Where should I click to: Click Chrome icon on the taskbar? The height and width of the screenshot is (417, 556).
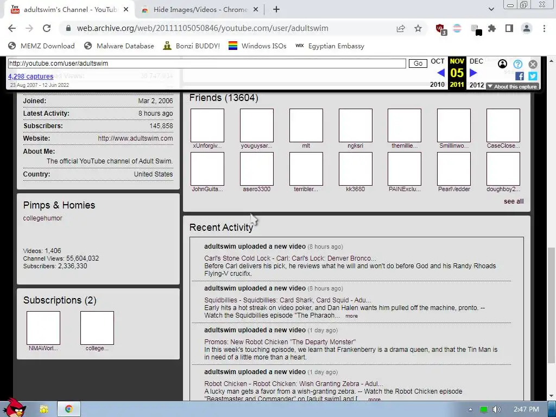coord(69,409)
